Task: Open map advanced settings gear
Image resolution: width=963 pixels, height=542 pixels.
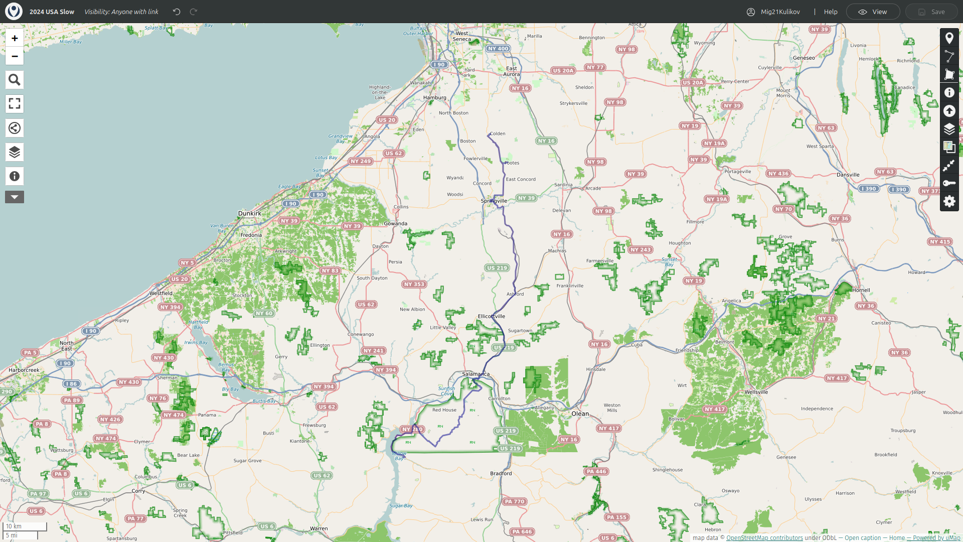Action: click(949, 201)
